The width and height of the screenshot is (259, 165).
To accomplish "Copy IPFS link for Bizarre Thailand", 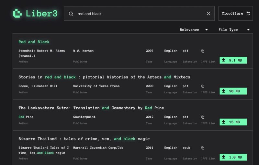I will point(203,148).
